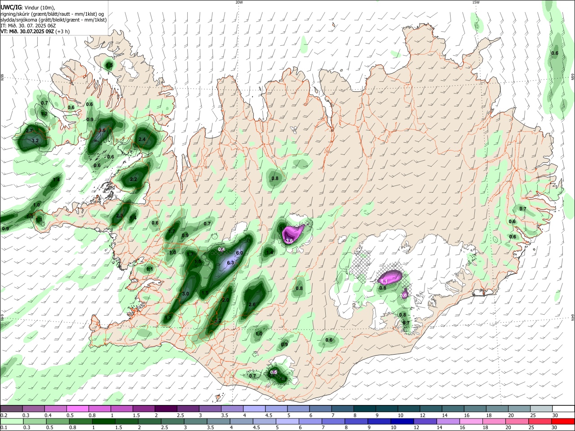Click the 2.5 precipitation value on the map

tap(119, 216)
